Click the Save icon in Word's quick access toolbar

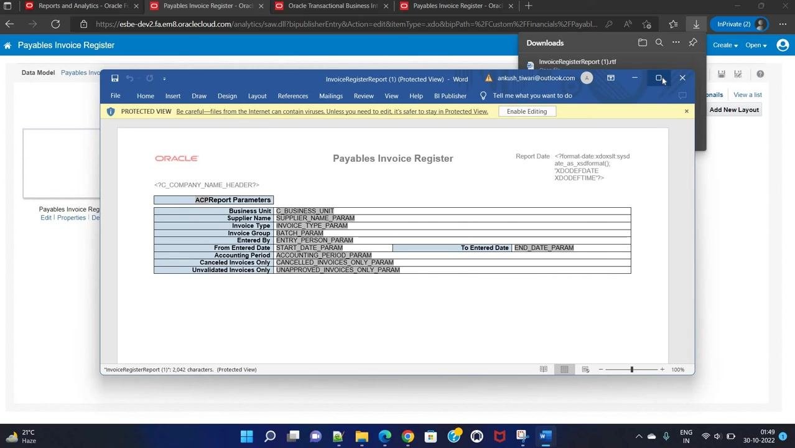(114, 78)
